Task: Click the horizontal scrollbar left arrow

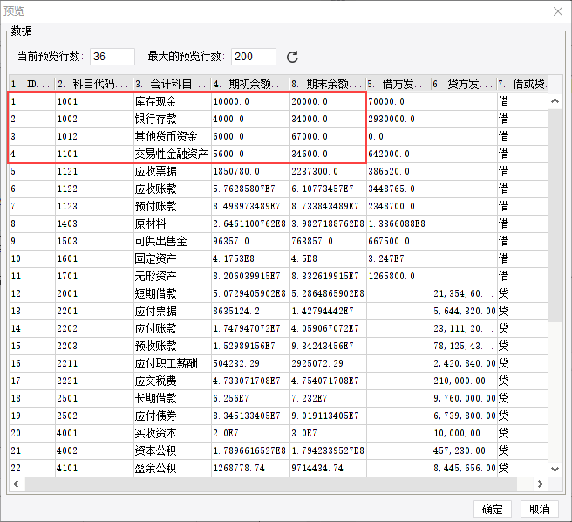Action: [16, 484]
